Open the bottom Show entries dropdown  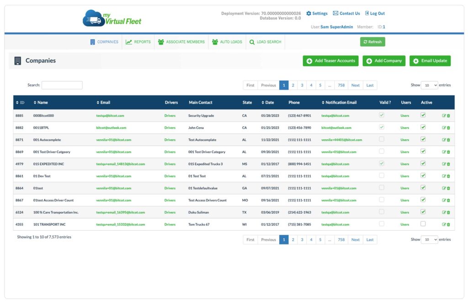[x=429, y=239]
